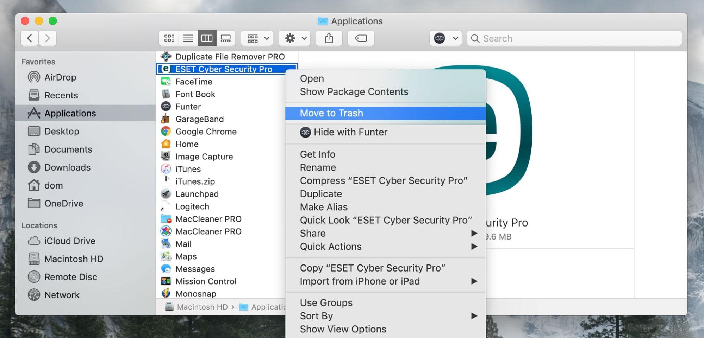The width and height of the screenshot is (704, 338).
Task: Expand the Quick Actions submenu
Action: (385, 247)
